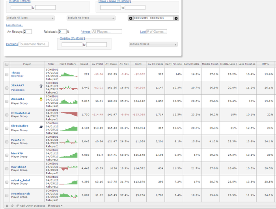Image resolution: width=276 pixels, height=209 pixels.
Task: Open the Include All Types dropdown
Action: 30,18
